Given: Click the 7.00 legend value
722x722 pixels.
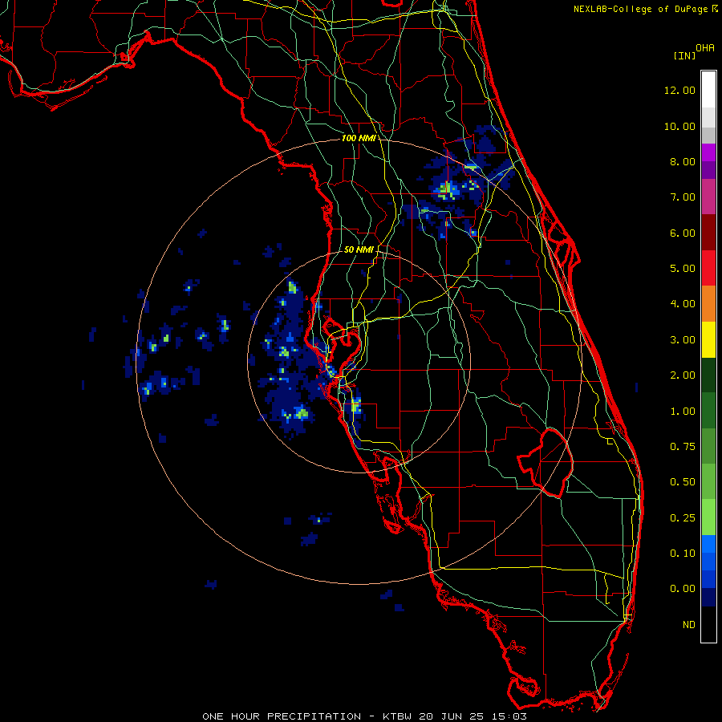Looking at the screenshot, I should click(683, 197).
